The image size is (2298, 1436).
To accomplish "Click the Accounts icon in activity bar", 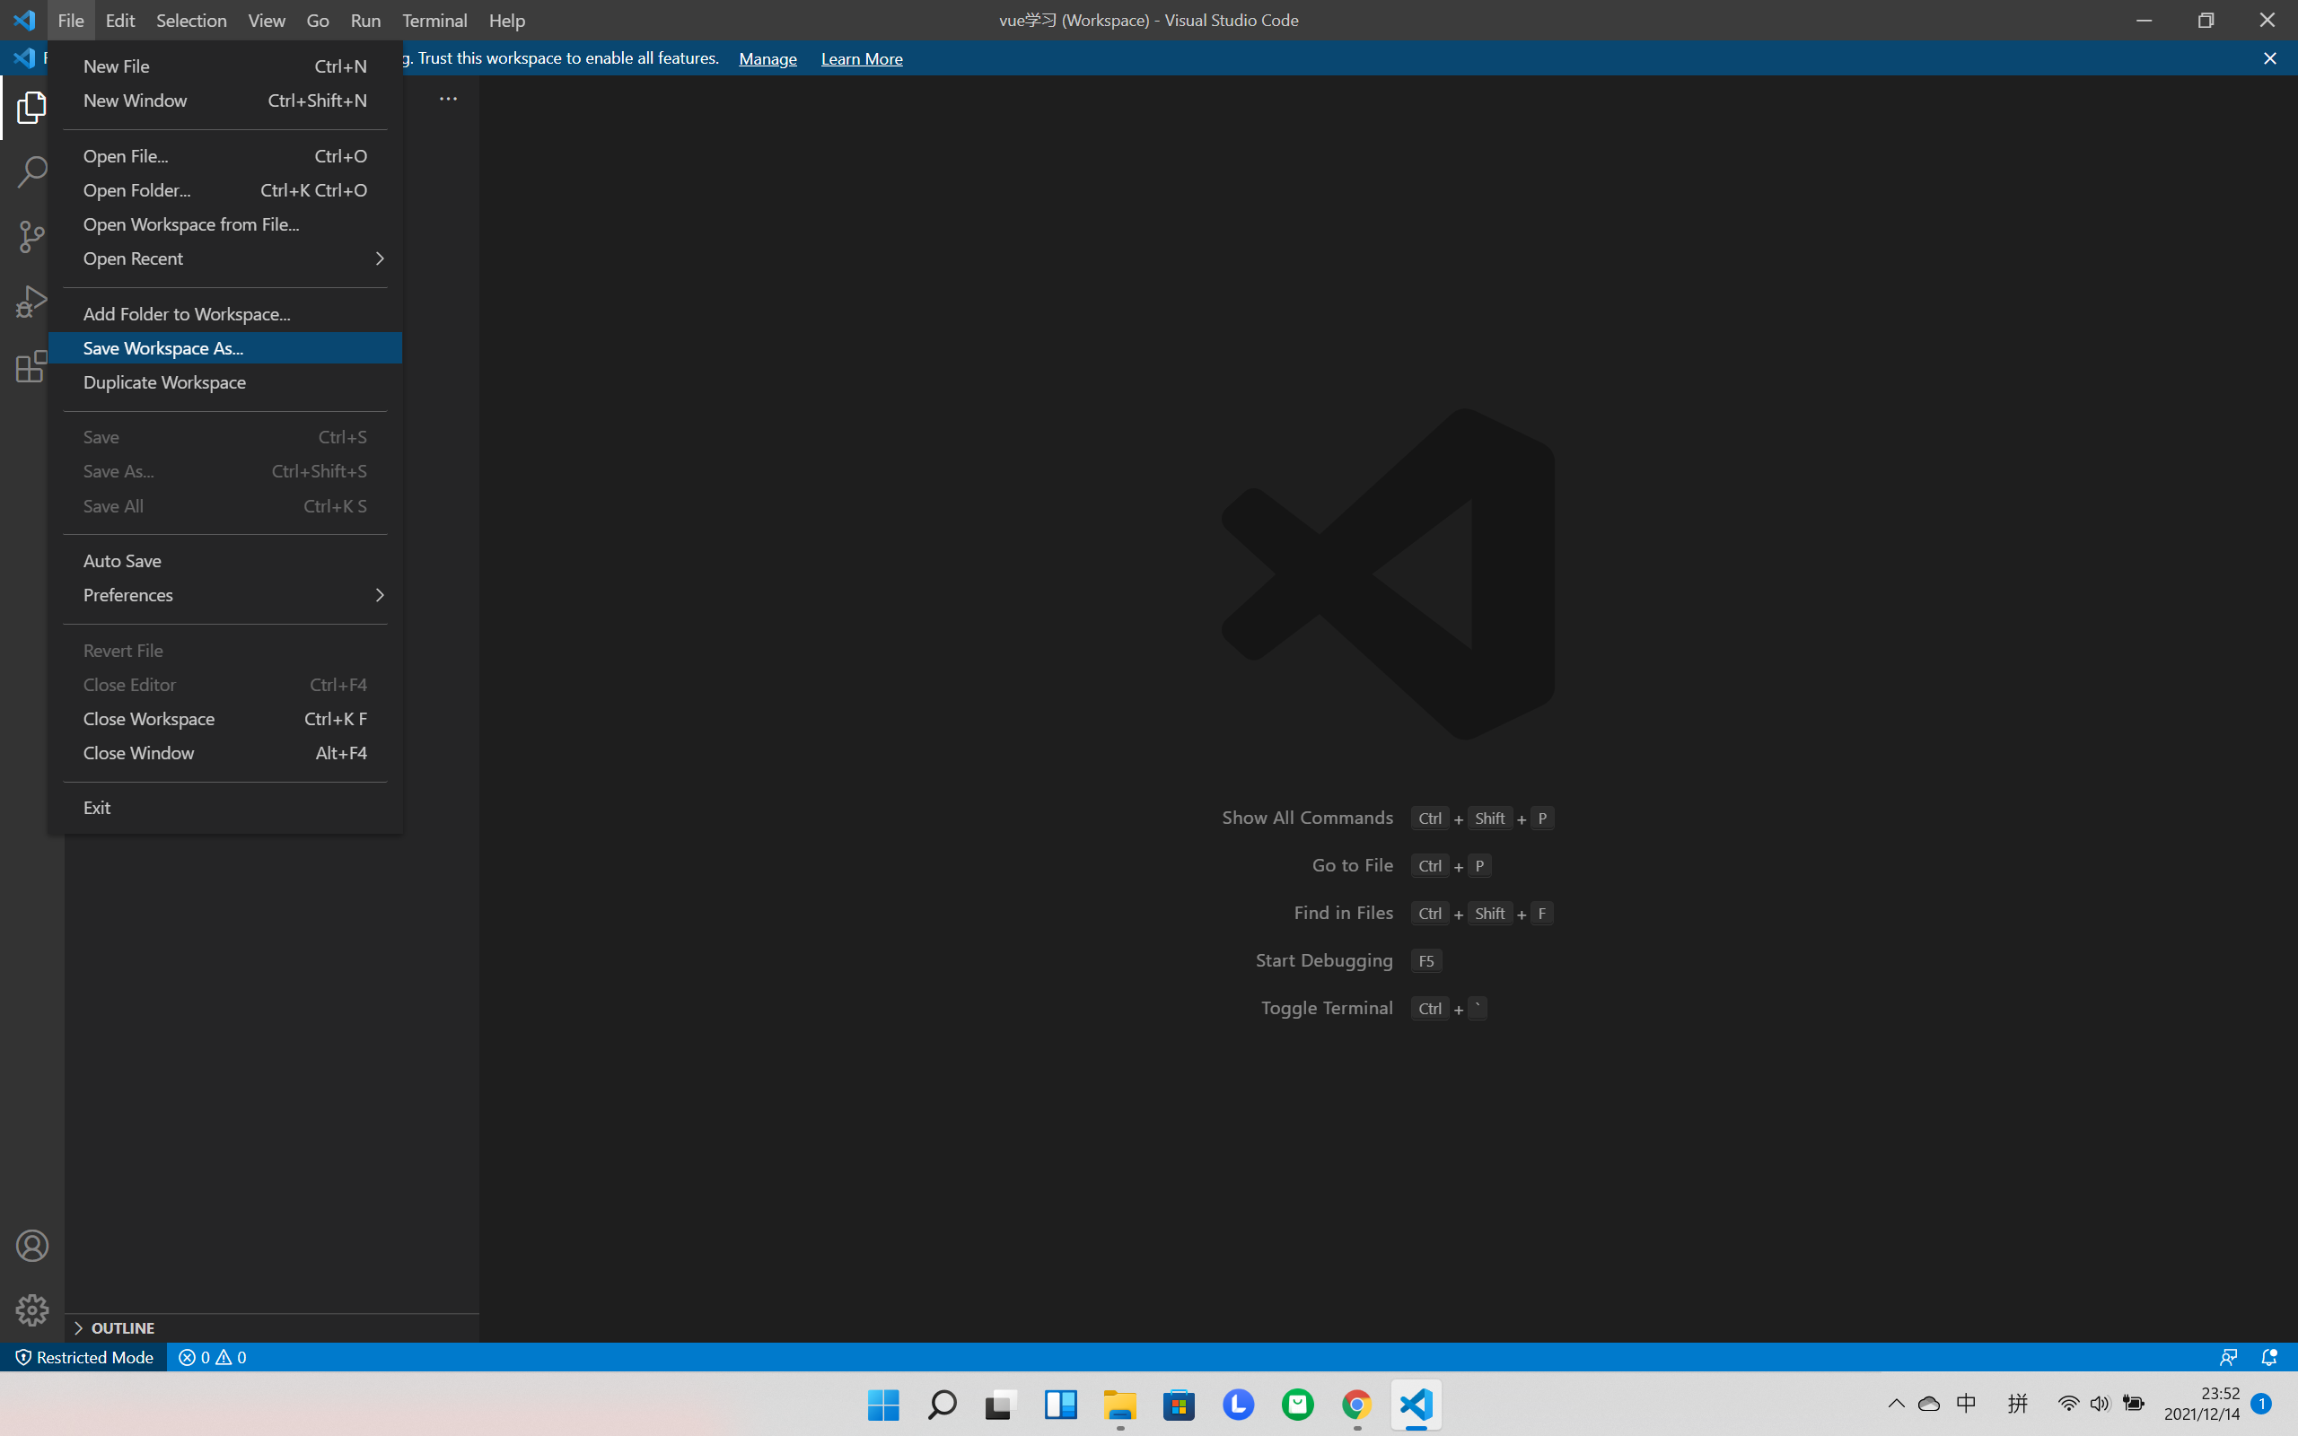I will click(x=31, y=1245).
